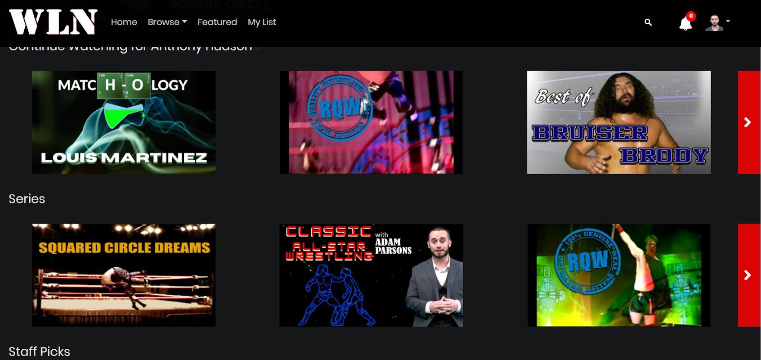Go to the Home page

pyautogui.click(x=124, y=22)
